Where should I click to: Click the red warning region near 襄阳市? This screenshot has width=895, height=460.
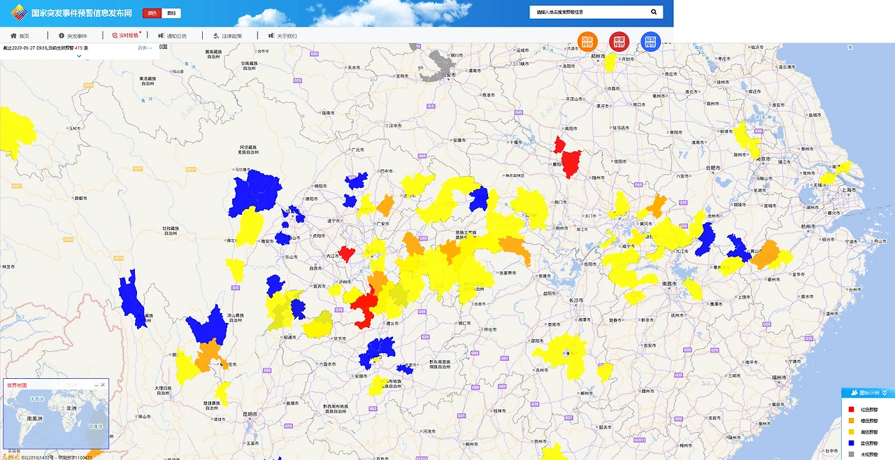(x=571, y=164)
